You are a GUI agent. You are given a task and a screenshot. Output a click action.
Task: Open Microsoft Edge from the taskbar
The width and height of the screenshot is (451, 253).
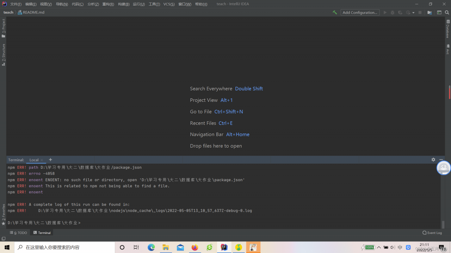coord(151,247)
